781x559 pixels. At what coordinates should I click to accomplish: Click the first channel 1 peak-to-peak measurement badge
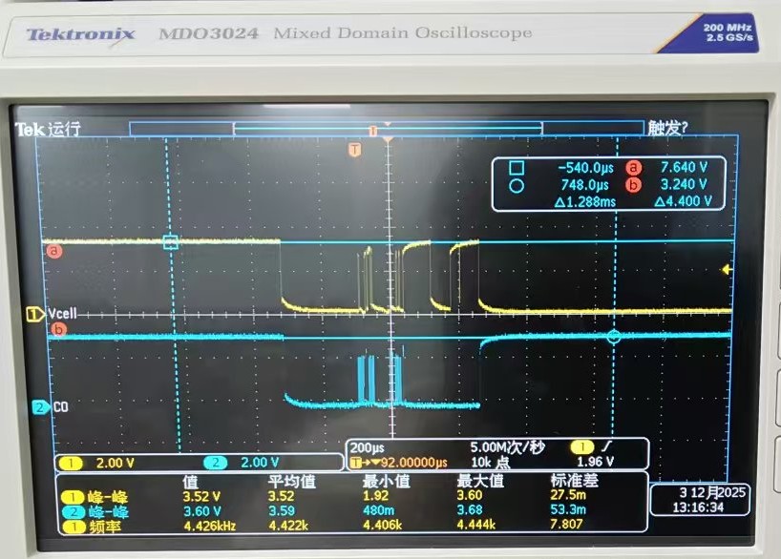73,497
